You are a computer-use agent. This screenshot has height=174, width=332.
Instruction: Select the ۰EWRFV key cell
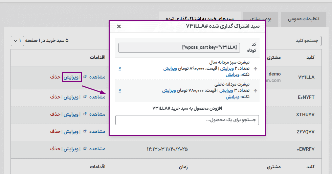(306, 149)
